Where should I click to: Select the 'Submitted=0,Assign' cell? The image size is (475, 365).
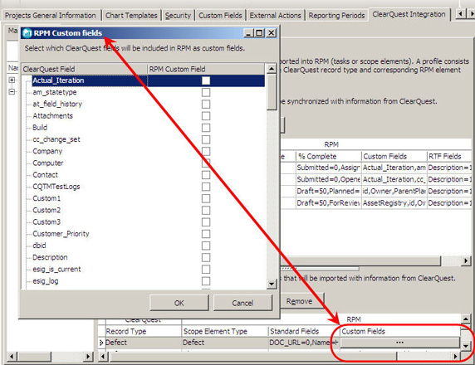[x=328, y=168]
